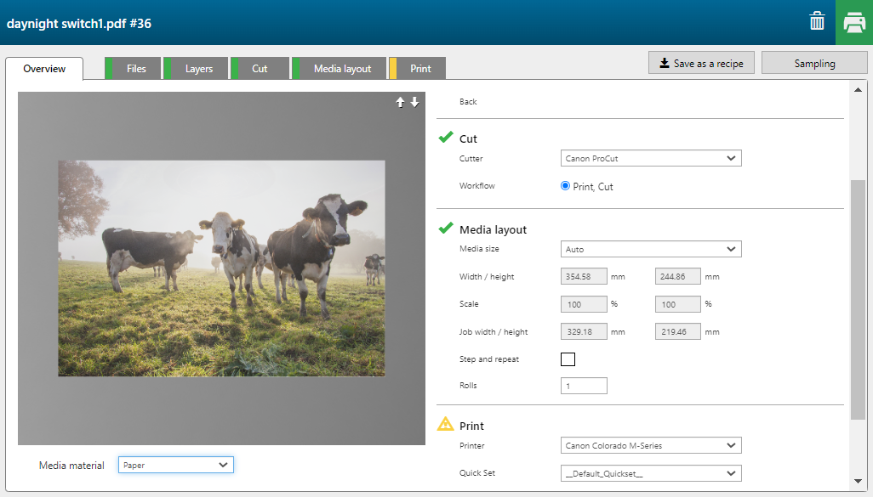Select the Print, Cut workflow radio button
Viewport: 873px width, 497px height.
pyautogui.click(x=566, y=186)
